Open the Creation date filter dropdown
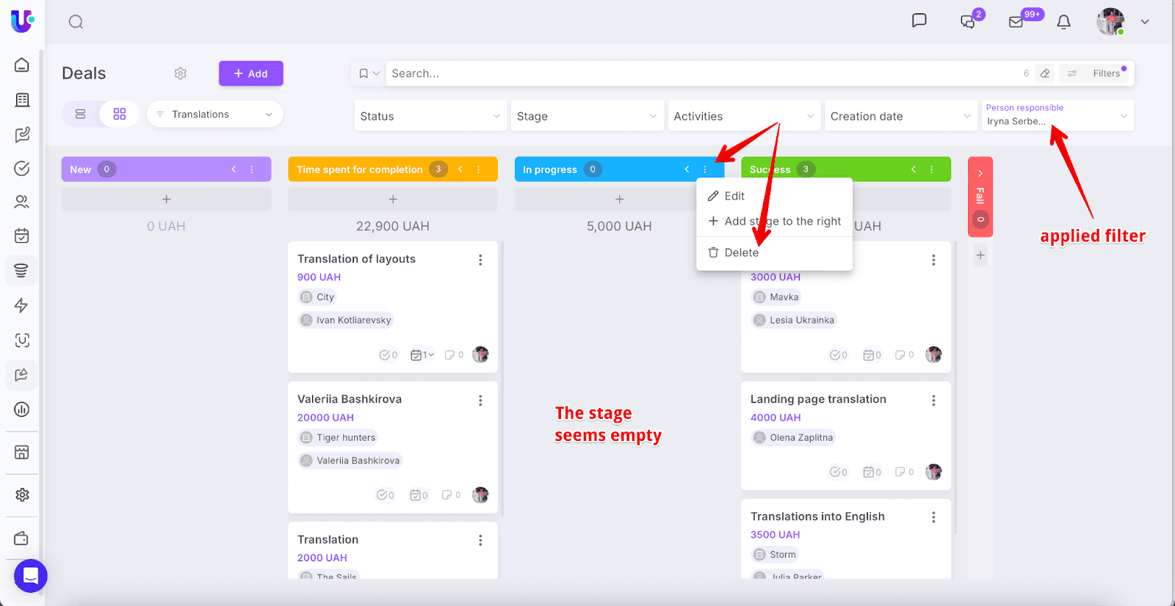The image size is (1175, 606). (901, 116)
